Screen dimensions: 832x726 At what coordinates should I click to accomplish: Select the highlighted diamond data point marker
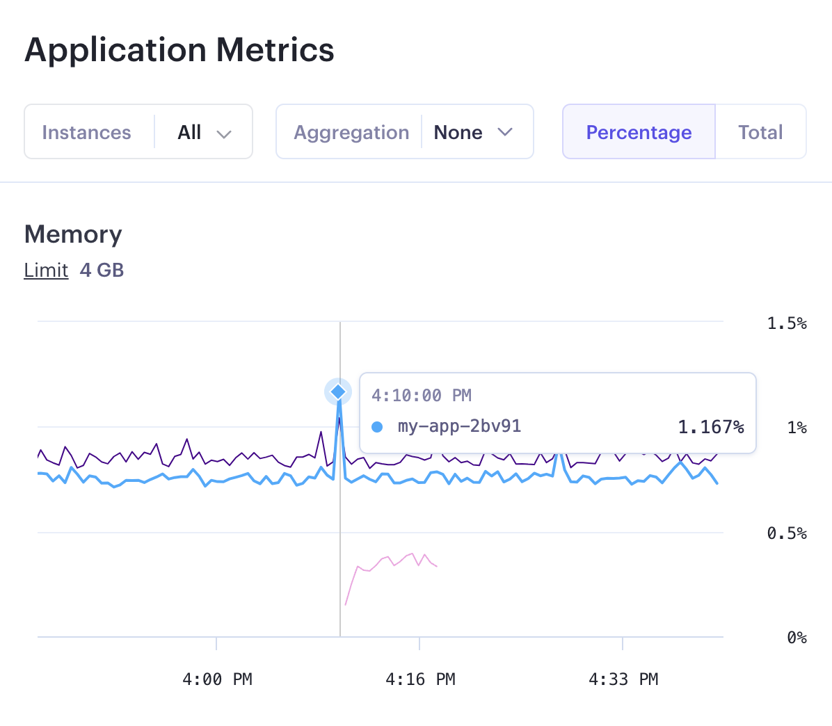click(x=338, y=391)
